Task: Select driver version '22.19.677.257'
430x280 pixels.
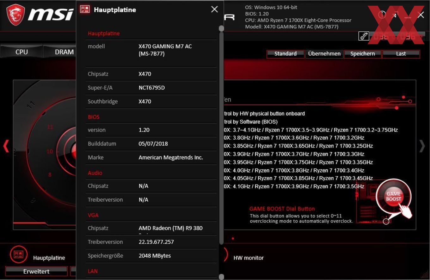Action: [156, 242]
